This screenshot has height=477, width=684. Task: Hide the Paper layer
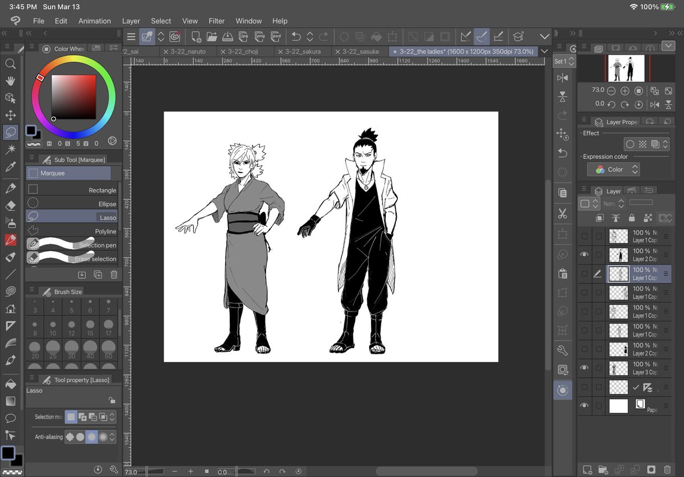tap(584, 406)
